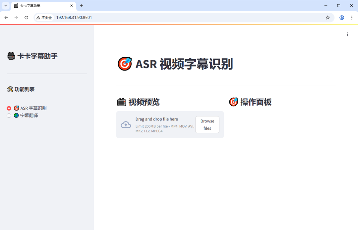Click the TV icon next to 视频预览
358x230 pixels.
coord(121,102)
